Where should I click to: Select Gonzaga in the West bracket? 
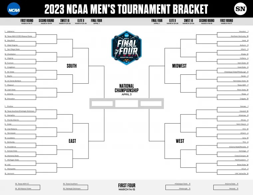pyautogui.click(x=242, y=151)
